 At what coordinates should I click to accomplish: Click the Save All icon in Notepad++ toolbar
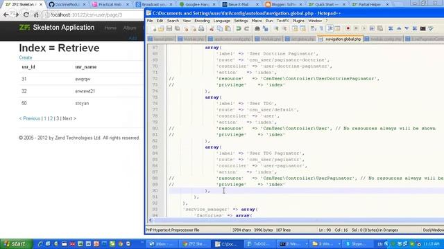click(178, 28)
